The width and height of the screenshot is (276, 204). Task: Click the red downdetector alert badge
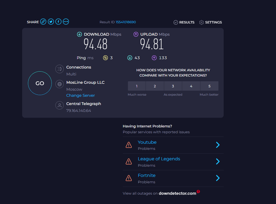(198, 192)
